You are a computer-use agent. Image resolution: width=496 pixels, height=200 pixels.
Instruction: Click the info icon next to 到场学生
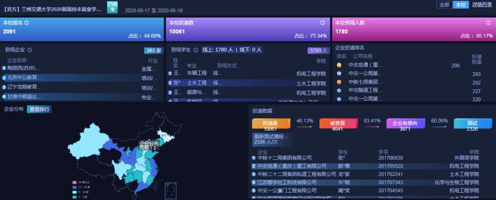point(195,49)
